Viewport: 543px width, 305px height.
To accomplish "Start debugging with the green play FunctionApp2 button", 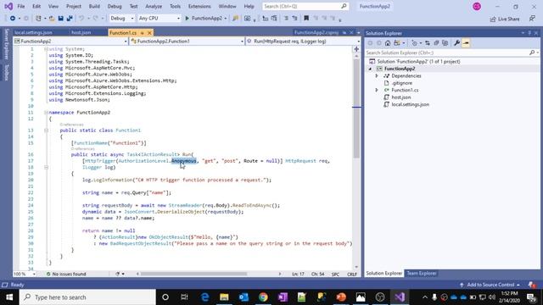I will tap(204, 19).
